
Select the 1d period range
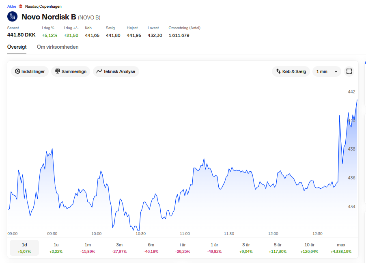click(x=24, y=248)
